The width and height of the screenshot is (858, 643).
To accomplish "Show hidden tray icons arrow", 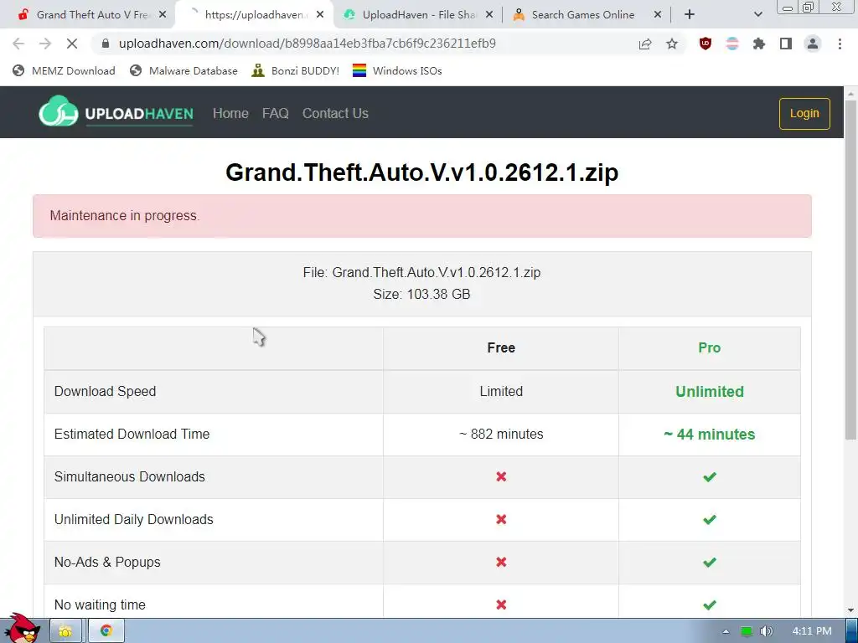I will pos(726,631).
